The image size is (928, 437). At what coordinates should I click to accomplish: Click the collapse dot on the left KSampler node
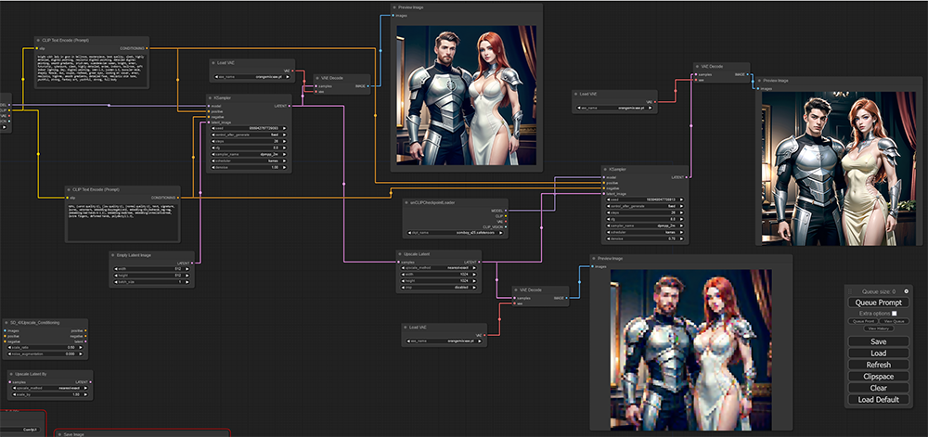[x=211, y=97]
